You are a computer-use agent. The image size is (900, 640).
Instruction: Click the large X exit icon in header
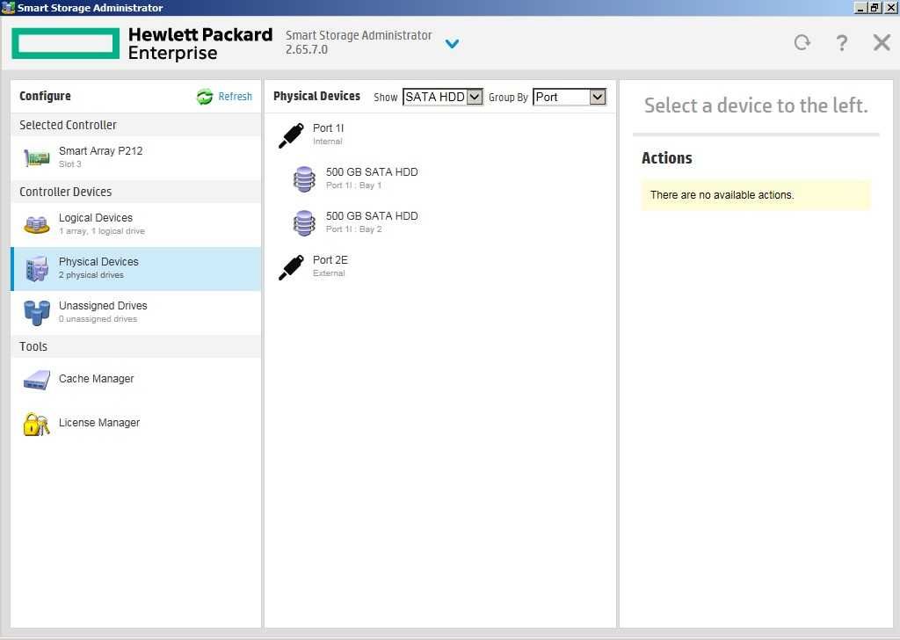(x=882, y=42)
